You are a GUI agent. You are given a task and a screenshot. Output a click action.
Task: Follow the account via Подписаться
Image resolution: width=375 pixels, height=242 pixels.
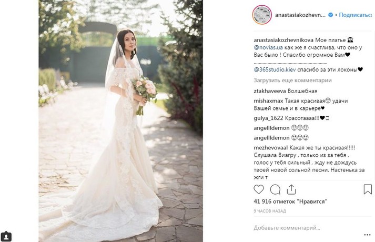(x=355, y=15)
